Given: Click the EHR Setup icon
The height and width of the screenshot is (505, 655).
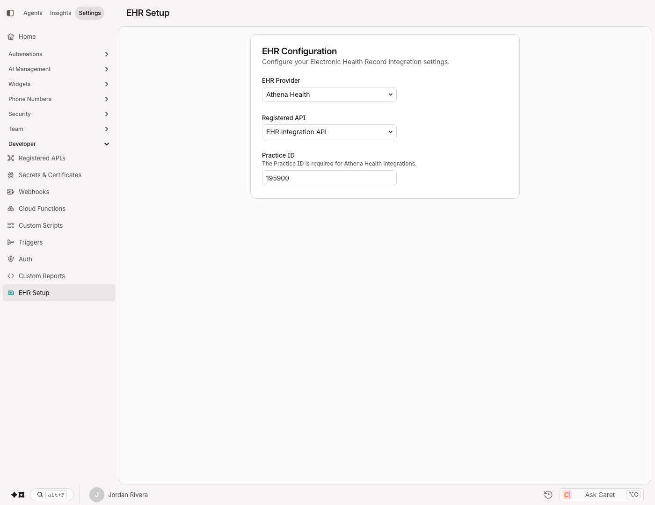Looking at the screenshot, I should (11, 293).
